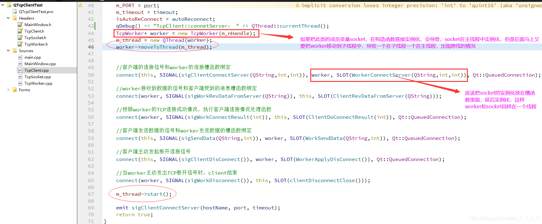
Task: Click the Forms folder icon
Action: 15,90
